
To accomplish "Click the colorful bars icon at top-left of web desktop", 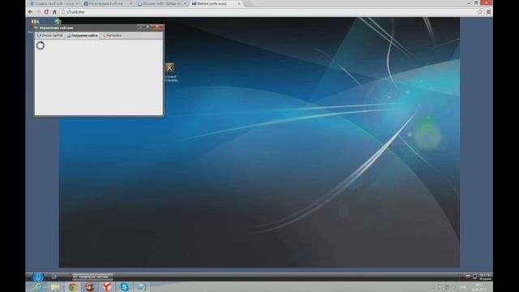I will point(35,22).
